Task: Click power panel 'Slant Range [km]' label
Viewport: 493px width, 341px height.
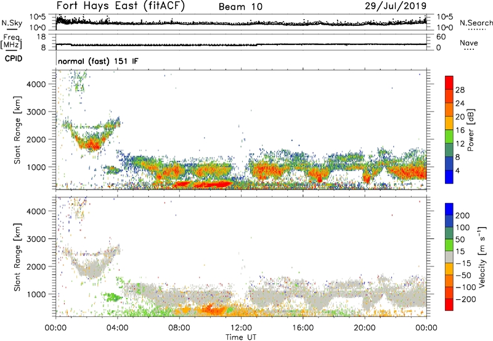Action: 17,130
